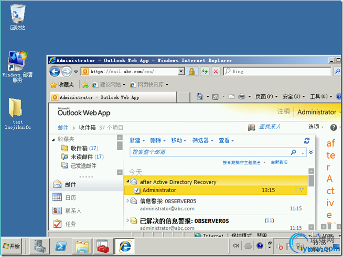The image size is (343, 257).
Task: Open the 安全(S) menu
Action: click(x=294, y=96)
